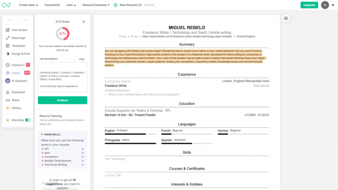Image resolution: width=338 pixels, height=190 pixels.
Task: Open the Add section tool
Action: tap(17, 30)
